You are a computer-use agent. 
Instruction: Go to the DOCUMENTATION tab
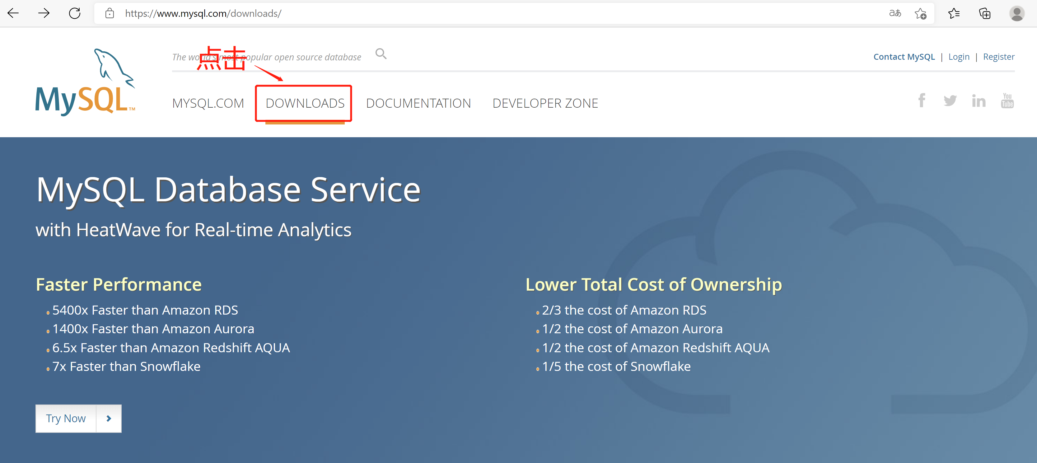coord(418,104)
